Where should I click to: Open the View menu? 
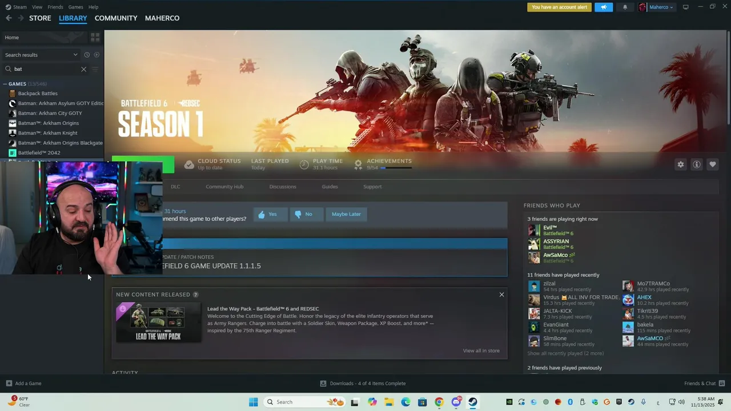click(x=37, y=7)
